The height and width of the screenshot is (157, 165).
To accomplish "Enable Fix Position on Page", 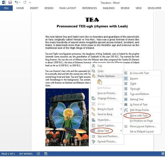I will pyautogui.click(x=141, y=121).
